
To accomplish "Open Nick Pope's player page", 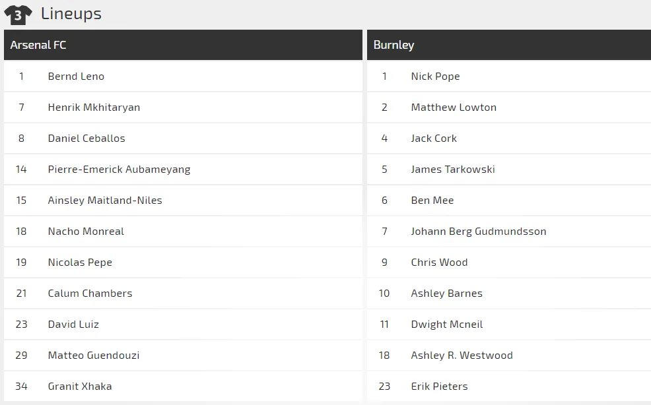I will click(435, 77).
